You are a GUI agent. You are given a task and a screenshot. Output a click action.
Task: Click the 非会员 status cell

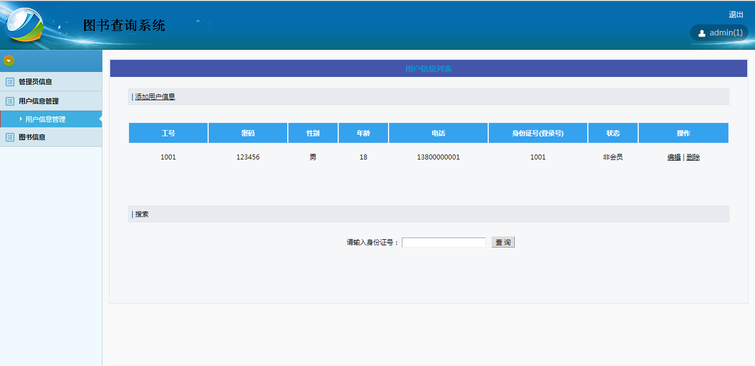coord(613,157)
